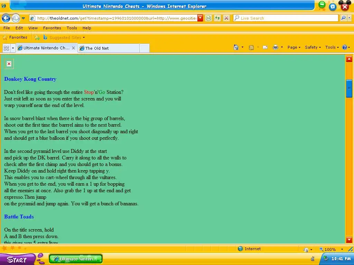Click the taskbar clock 10:41 PM
The height and width of the screenshot is (265, 354).
[341, 259]
